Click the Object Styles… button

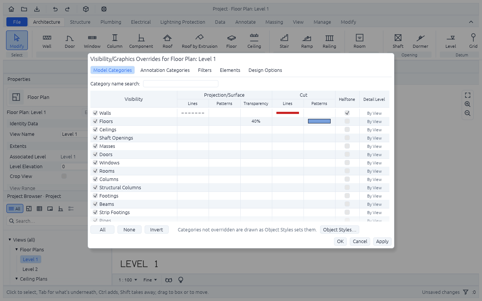coord(340,230)
